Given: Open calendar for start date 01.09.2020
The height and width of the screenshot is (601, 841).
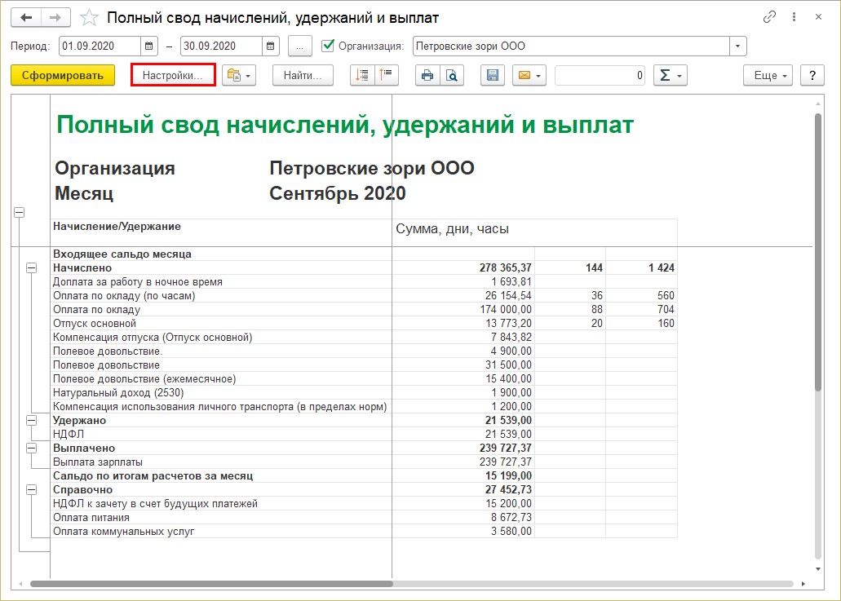Looking at the screenshot, I should (149, 46).
